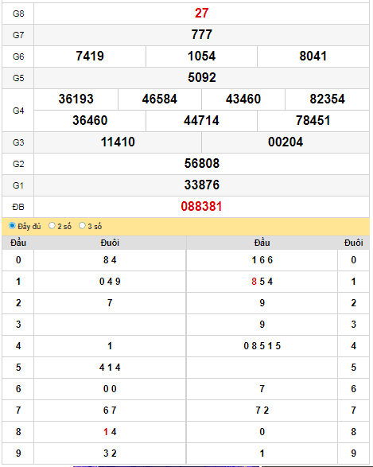Click the G5 result 5092
The width and height of the screenshot is (373, 467).
(x=201, y=77)
